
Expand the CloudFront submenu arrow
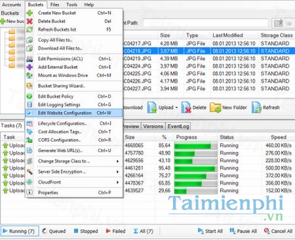117,182
